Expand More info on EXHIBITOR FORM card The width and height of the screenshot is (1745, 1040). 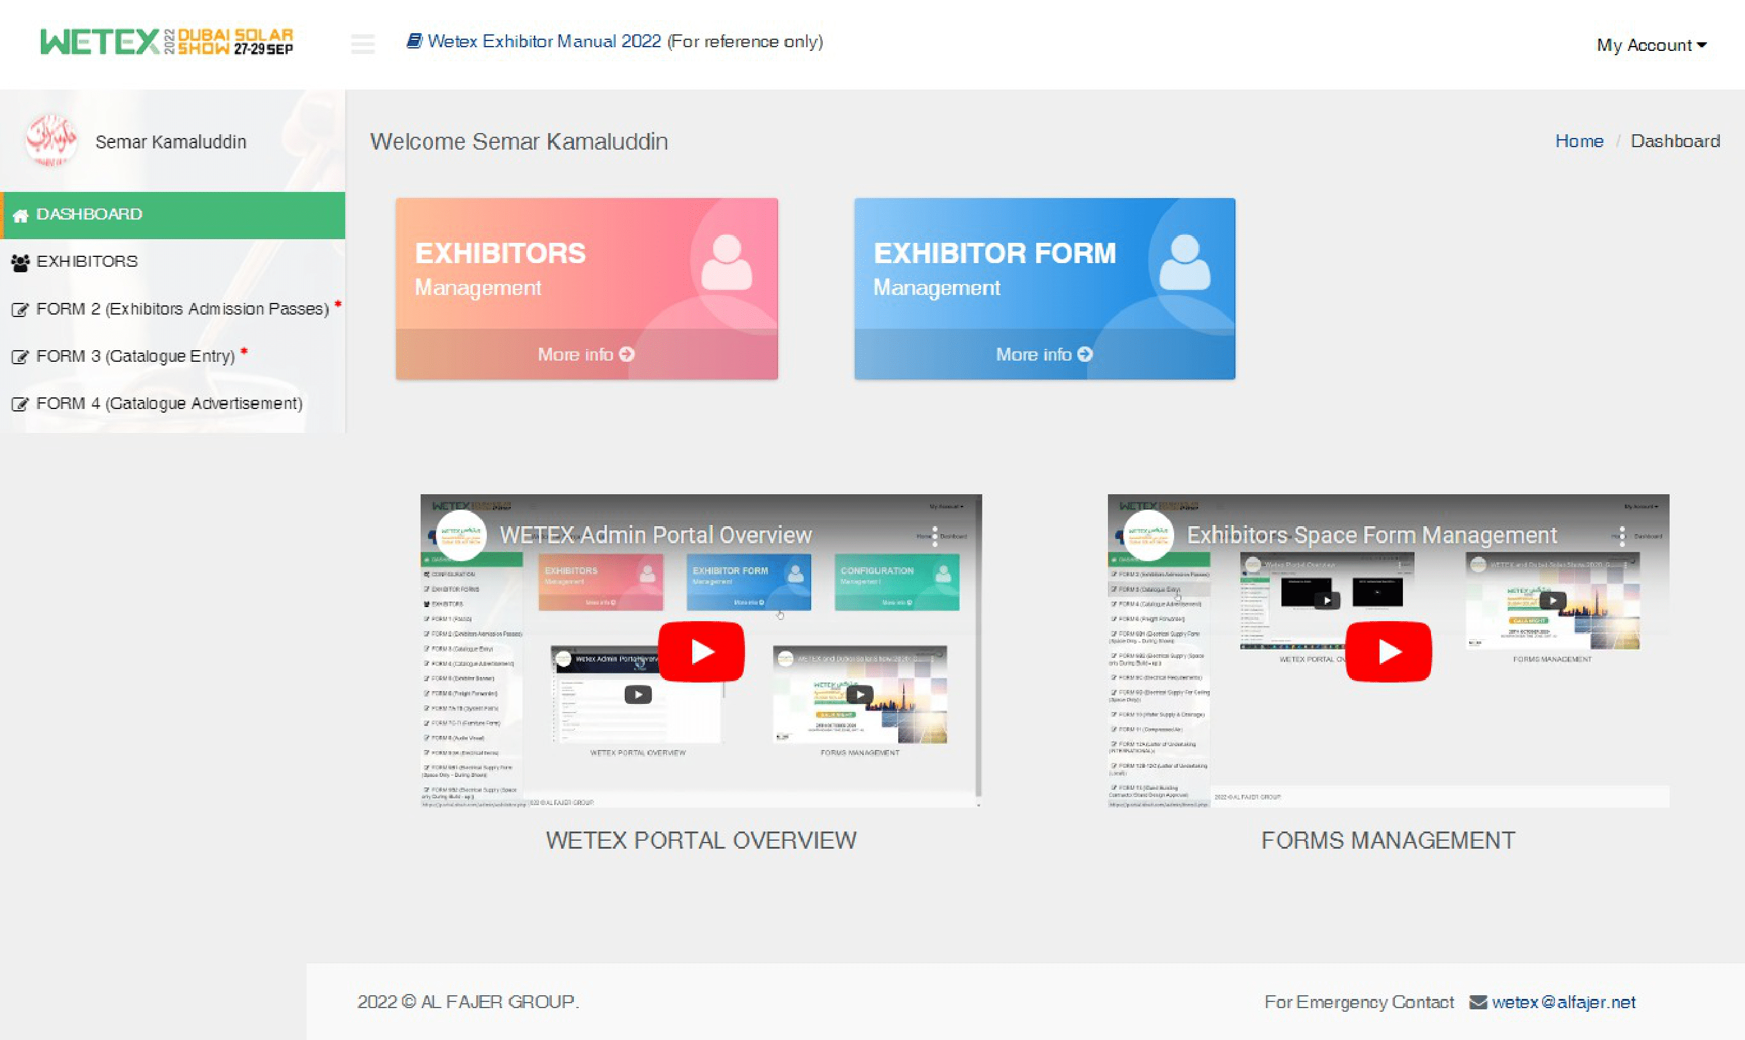[x=1044, y=354]
